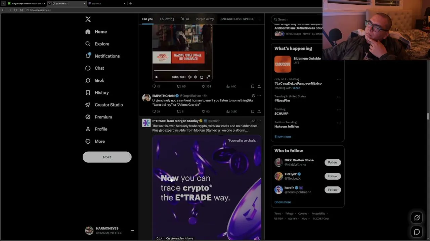Open more options on the EMPATHCHAN post
430x241 pixels.
(x=259, y=96)
